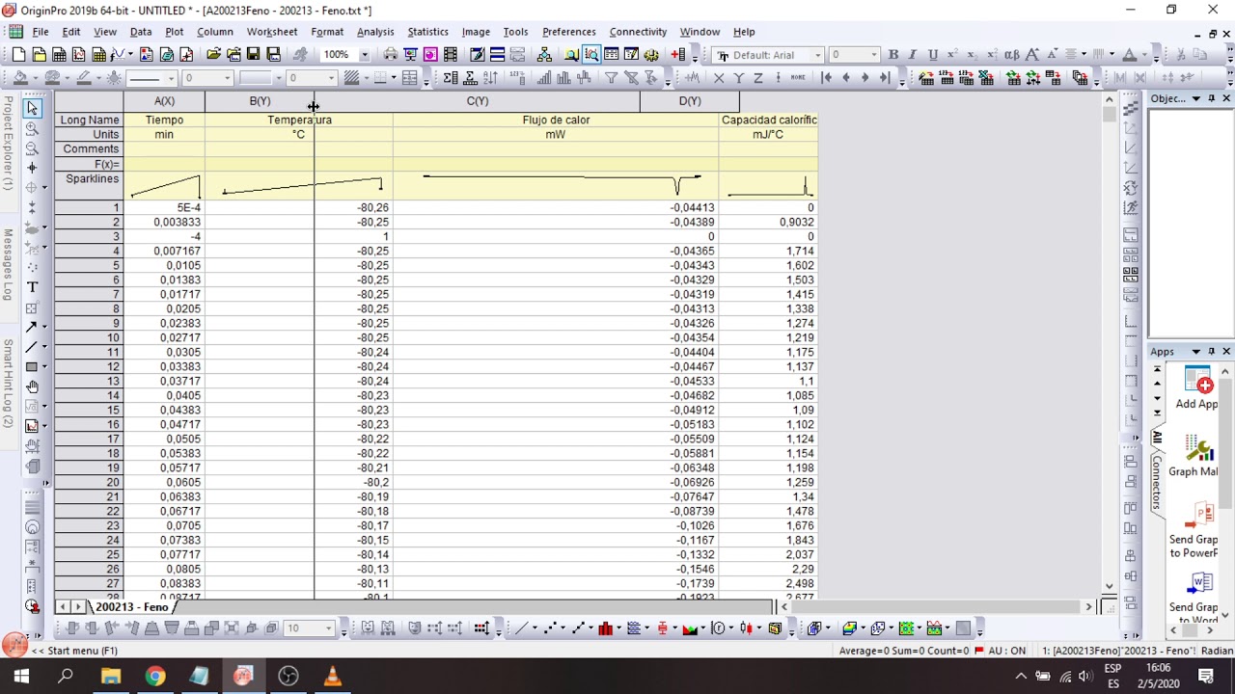Move column to first arrow icon

(826, 77)
